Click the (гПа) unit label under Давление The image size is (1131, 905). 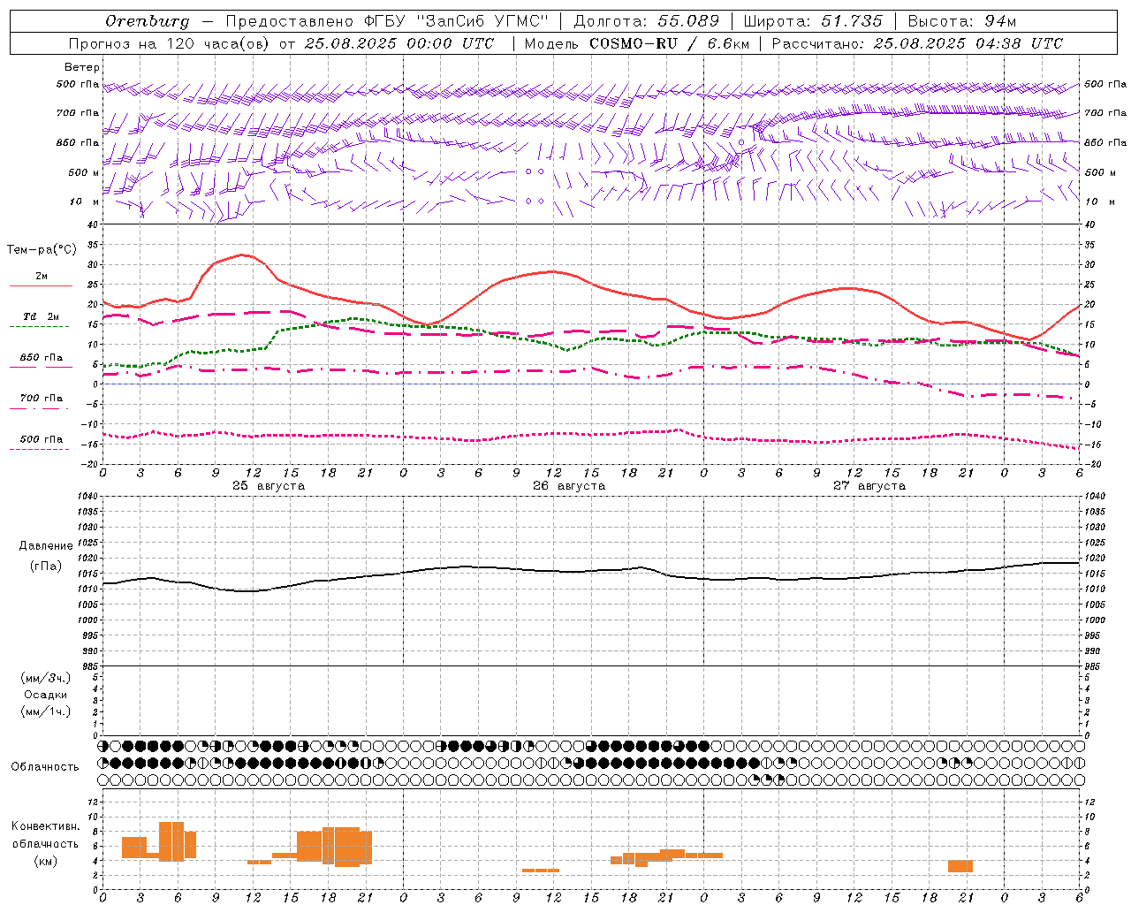pyautogui.click(x=46, y=566)
